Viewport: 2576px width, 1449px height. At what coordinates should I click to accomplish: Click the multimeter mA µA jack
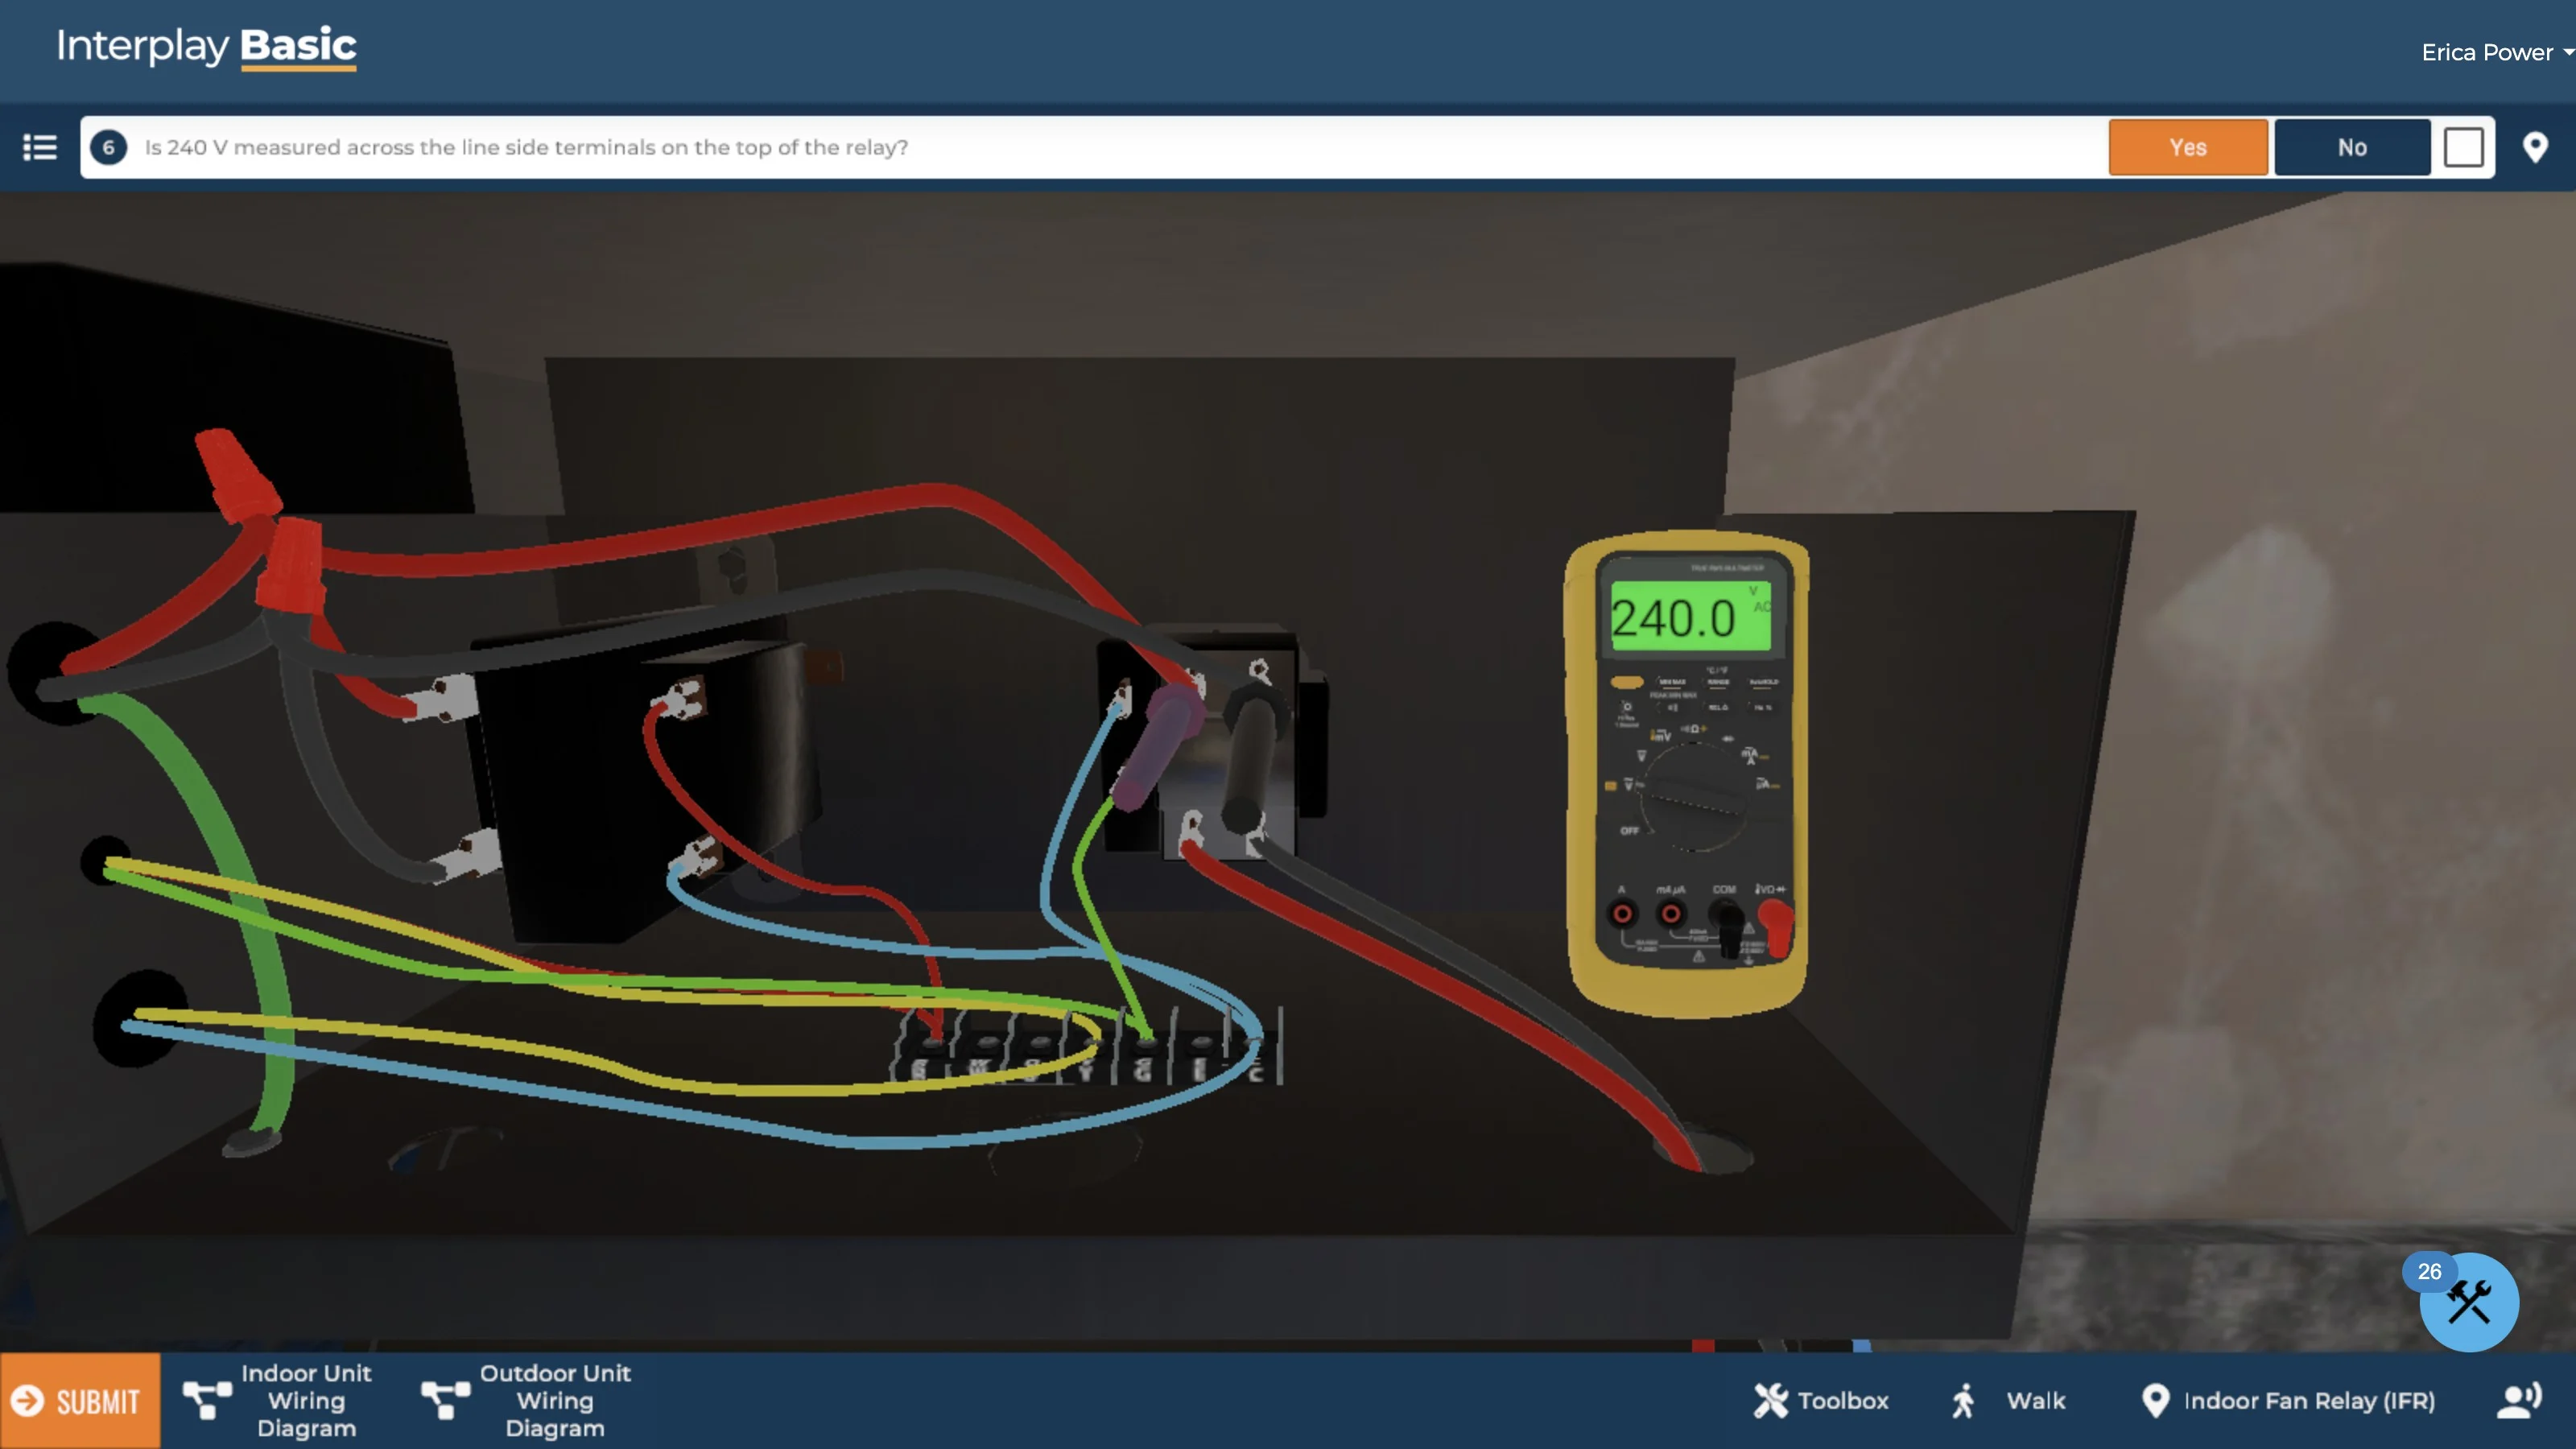point(1670,913)
